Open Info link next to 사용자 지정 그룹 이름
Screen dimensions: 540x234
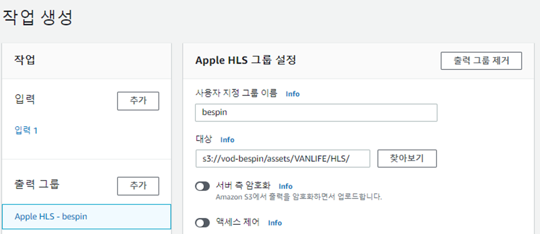293,94
